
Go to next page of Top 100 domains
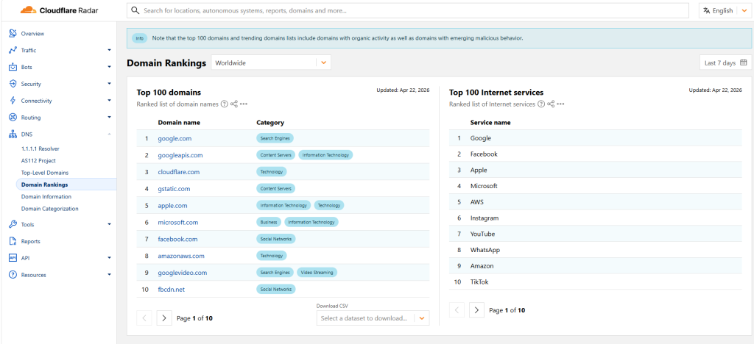click(x=164, y=318)
